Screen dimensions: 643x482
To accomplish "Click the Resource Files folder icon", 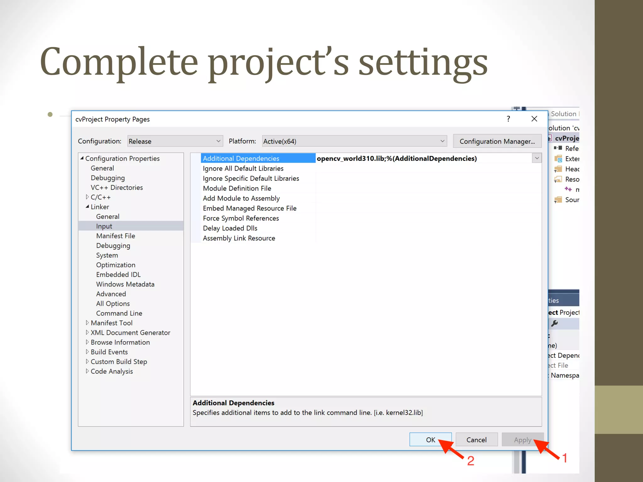I will tap(558, 179).
